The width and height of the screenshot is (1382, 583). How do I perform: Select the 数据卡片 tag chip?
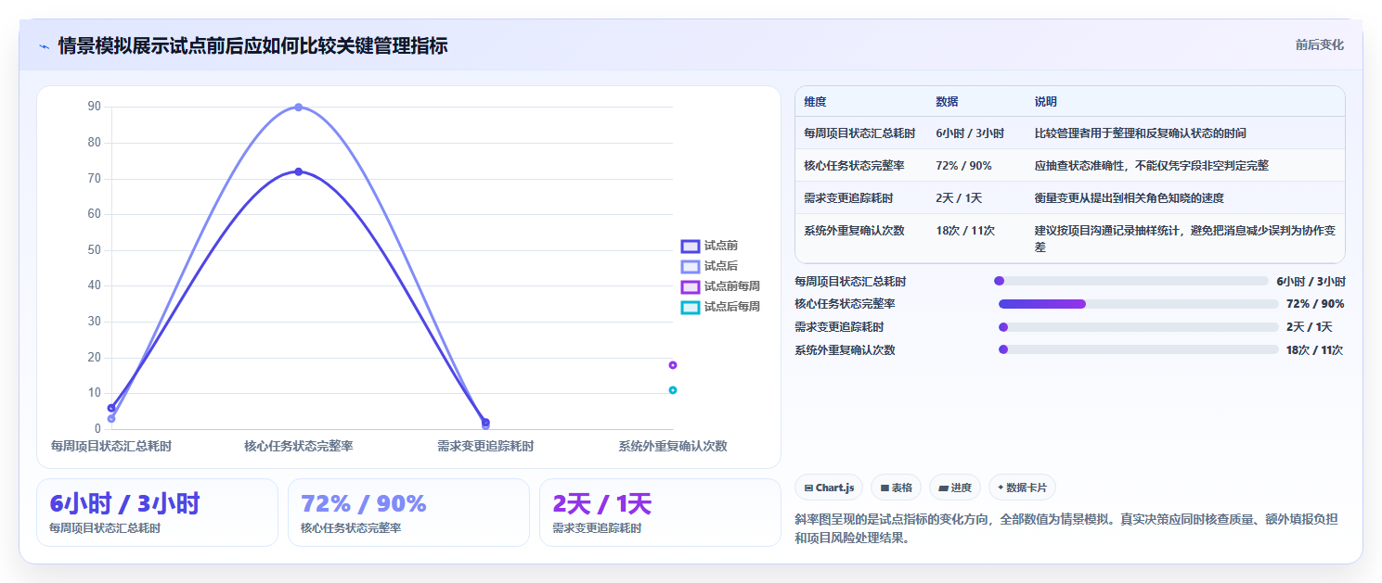coord(1022,488)
